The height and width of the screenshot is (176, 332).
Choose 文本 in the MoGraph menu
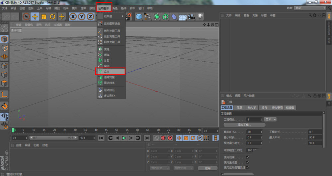[x=111, y=71]
